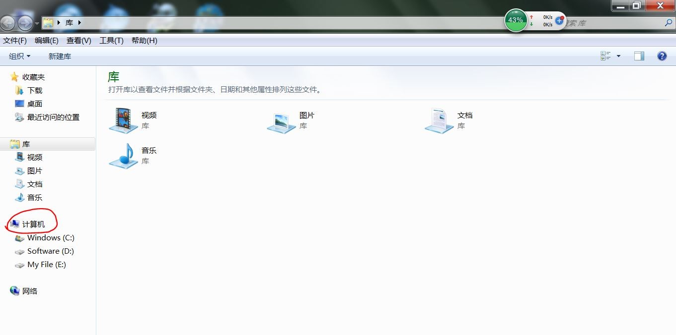This screenshot has width=676, height=335.
Task: Expand the recent pages arrow beside Forward
Action: click(37, 23)
